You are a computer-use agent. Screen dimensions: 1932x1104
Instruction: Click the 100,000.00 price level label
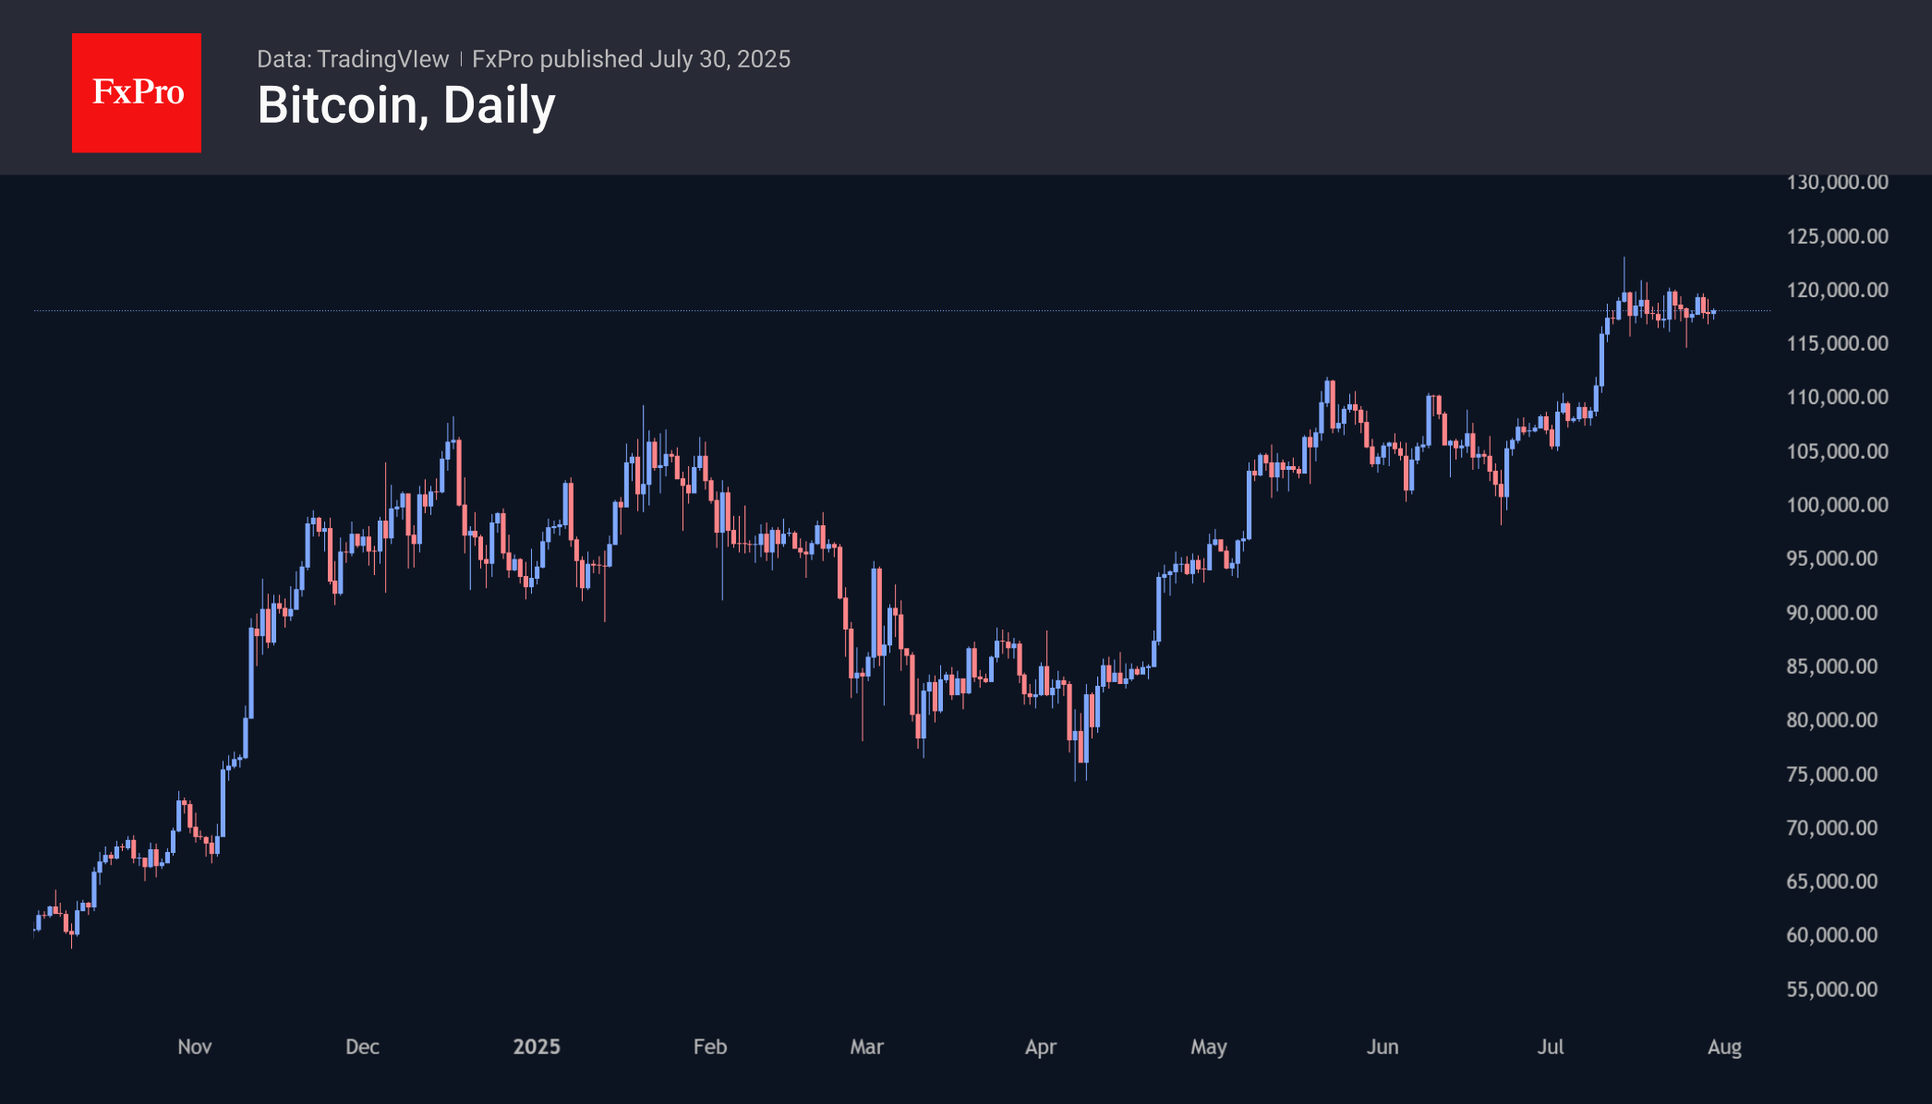tap(1837, 505)
